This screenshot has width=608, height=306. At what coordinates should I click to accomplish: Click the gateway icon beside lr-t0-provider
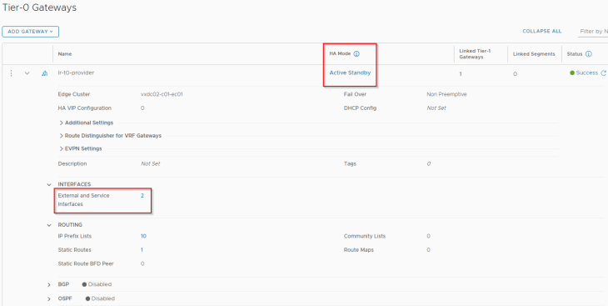tap(45, 73)
